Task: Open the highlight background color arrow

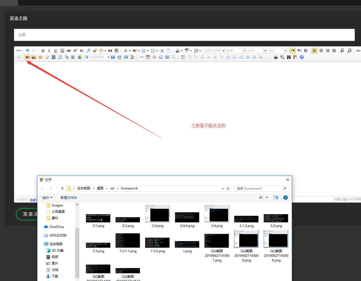Action: coord(139,51)
